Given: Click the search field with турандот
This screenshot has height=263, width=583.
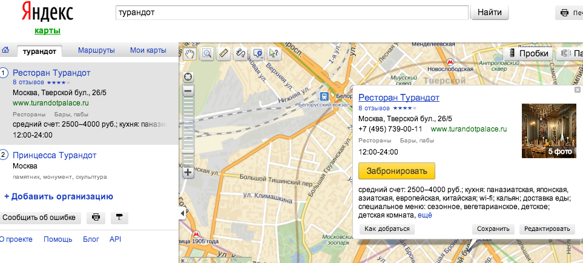Looking at the screenshot, I should tap(292, 13).
